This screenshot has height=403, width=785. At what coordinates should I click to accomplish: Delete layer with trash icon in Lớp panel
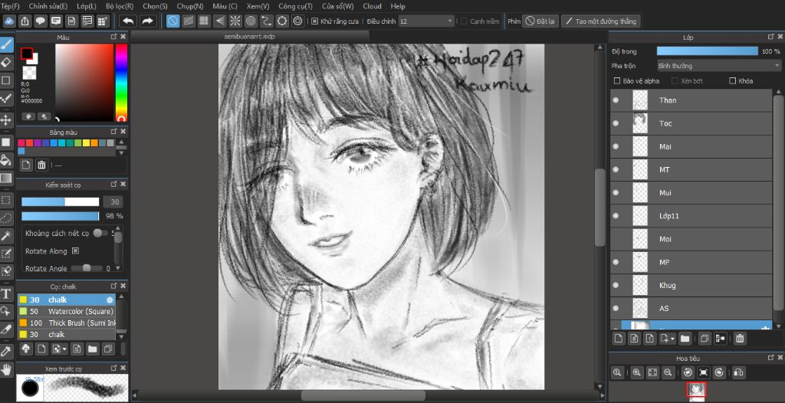coord(740,339)
